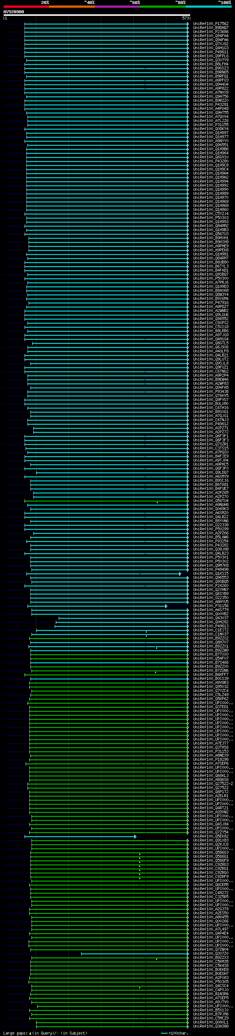Select hit UniRef100_A2PZ71
This screenshot has height=1036, width=235.
click(x=210, y=428)
